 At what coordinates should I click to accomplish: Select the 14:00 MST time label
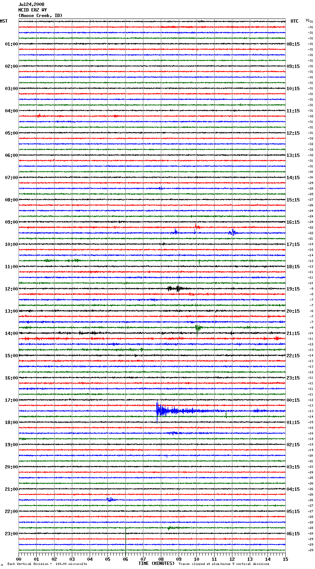pos(11,333)
